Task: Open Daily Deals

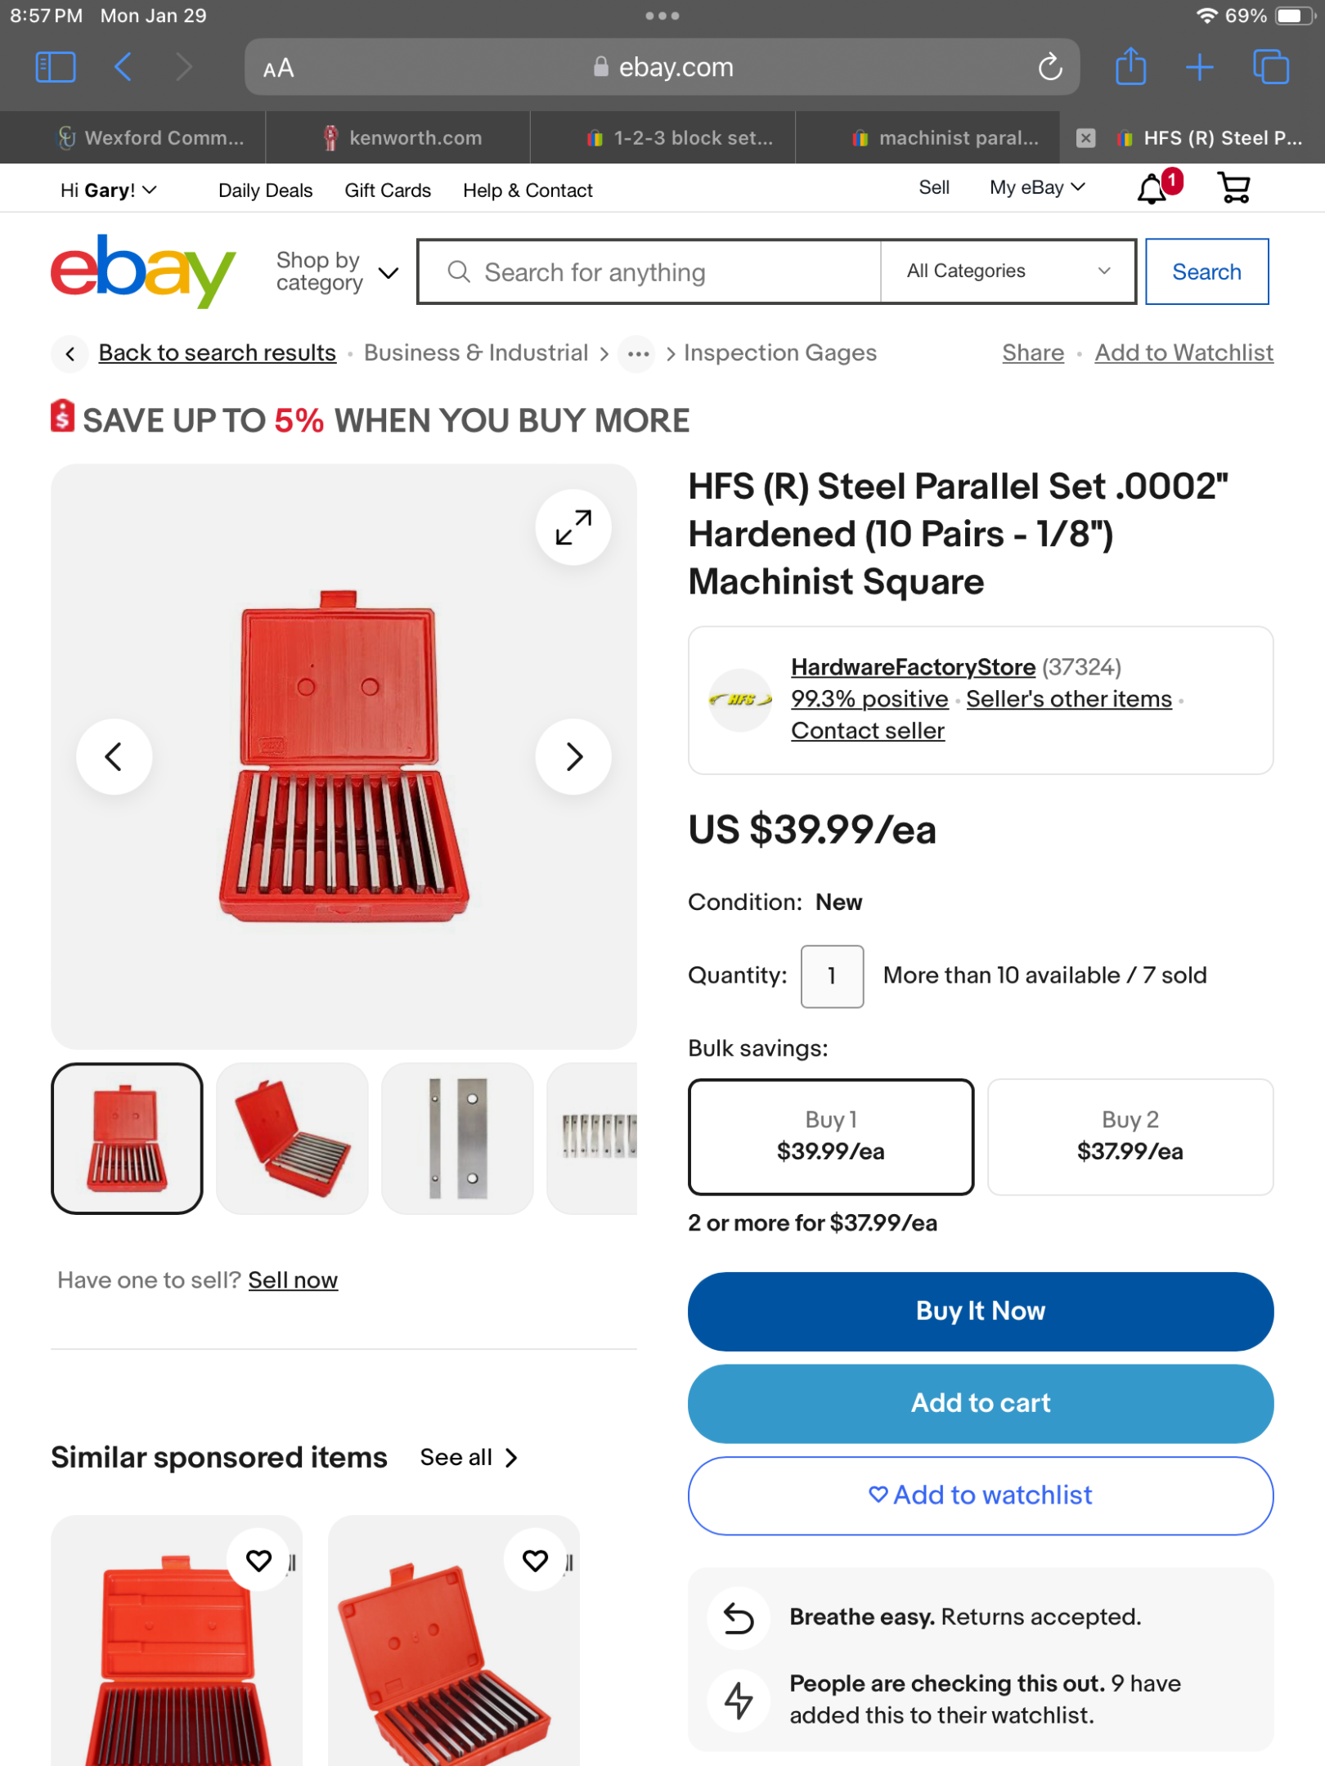Action: pos(265,190)
